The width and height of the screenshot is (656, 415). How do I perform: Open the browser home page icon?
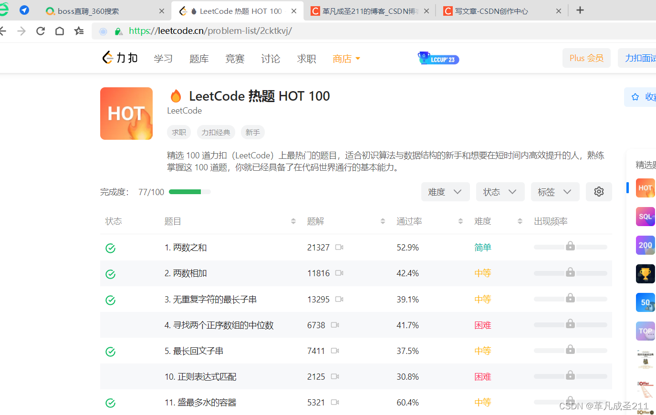(x=60, y=31)
